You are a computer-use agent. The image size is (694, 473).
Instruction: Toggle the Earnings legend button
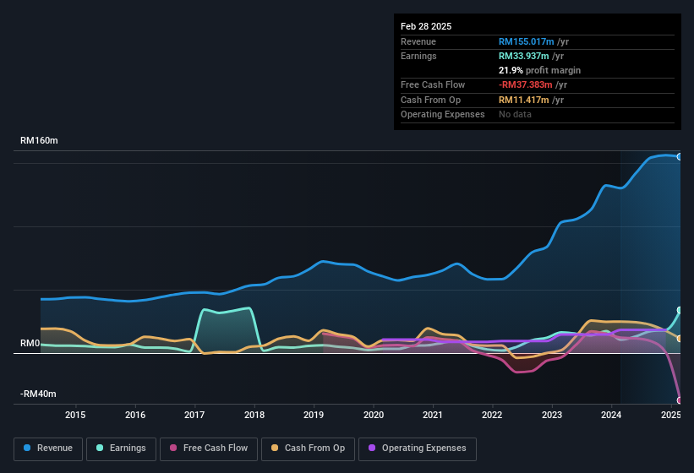(x=121, y=449)
